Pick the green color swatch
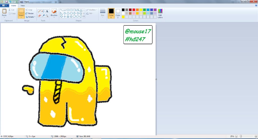Image resolution: width=258 pixels, height=139 pixels. click(144, 10)
